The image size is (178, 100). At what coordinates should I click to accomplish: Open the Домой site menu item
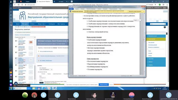pyautogui.click(x=18, y=24)
